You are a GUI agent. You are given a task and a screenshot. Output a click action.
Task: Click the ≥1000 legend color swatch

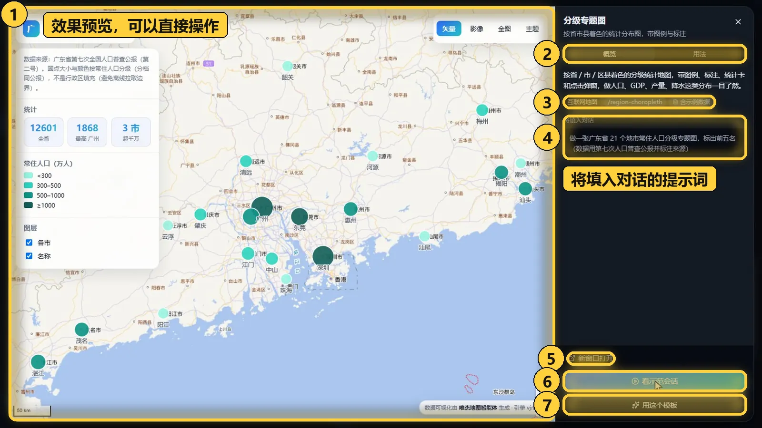[x=28, y=205]
